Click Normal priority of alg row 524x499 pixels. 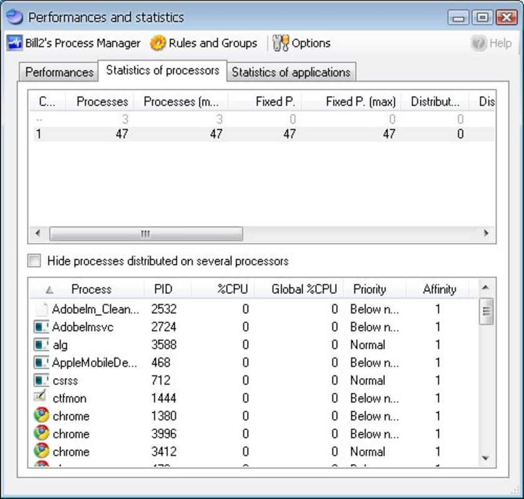[367, 344]
